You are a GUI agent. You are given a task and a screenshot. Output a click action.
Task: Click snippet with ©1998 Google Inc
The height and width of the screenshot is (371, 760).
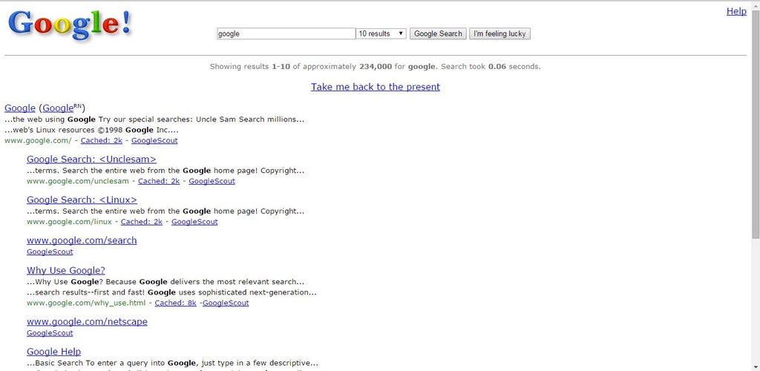pos(91,130)
